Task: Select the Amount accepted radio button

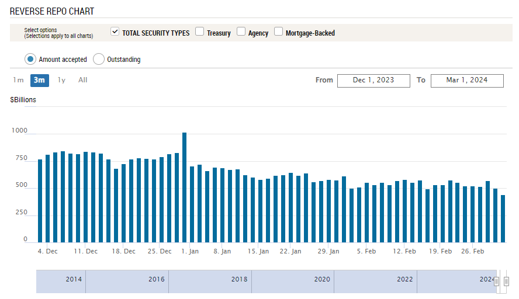Action: 30,59
